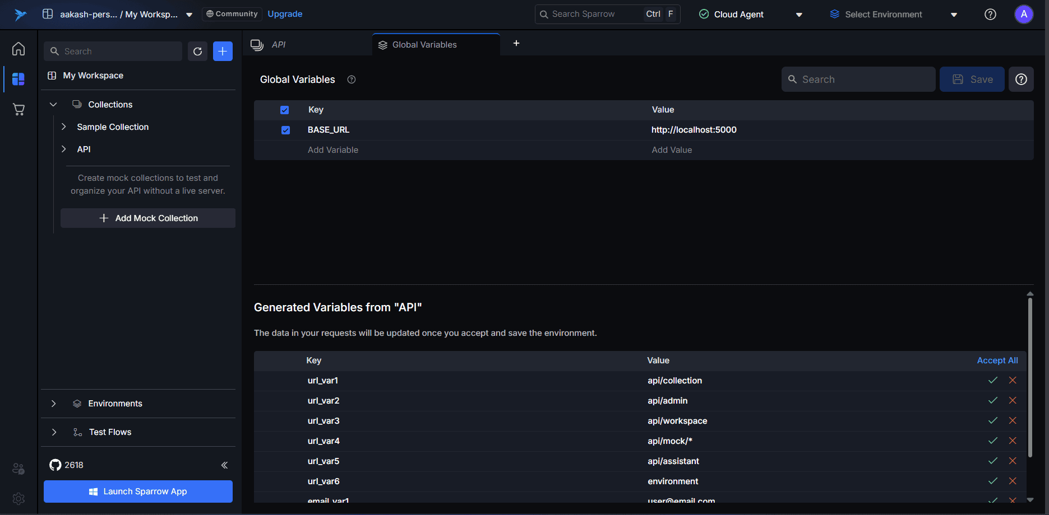
Task: Focus the sidebar Search field
Action: (113, 52)
